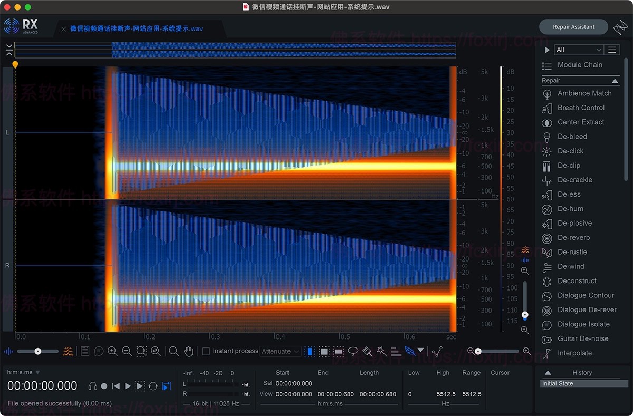Open the All modules filter dropdown

pos(579,50)
